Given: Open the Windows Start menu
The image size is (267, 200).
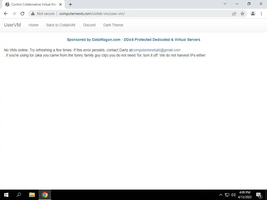Looking at the screenshot, I should coord(6,195).
